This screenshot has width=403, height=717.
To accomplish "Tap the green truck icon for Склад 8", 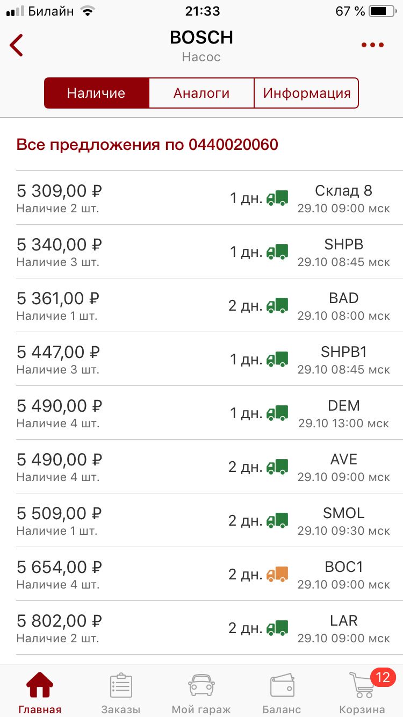I will [277, 198].
